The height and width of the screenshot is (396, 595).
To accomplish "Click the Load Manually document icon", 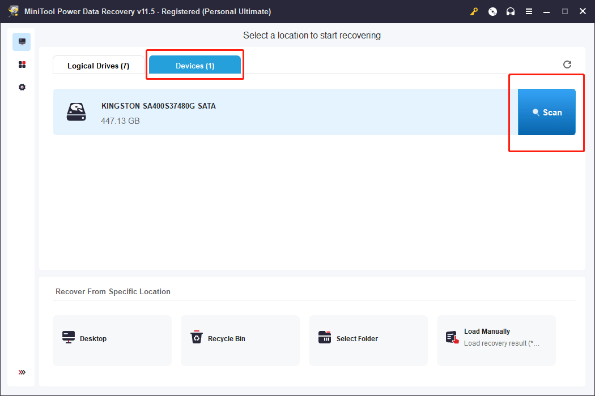I will coord(452,337).
